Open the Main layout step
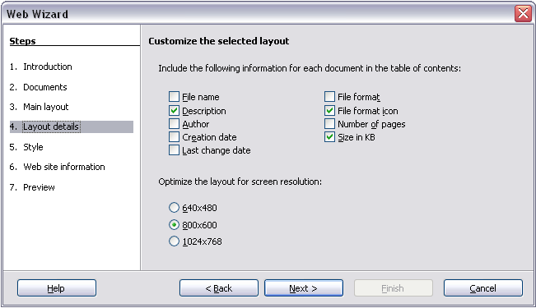This screenshot has height=308, width=536. pos(46,107)
